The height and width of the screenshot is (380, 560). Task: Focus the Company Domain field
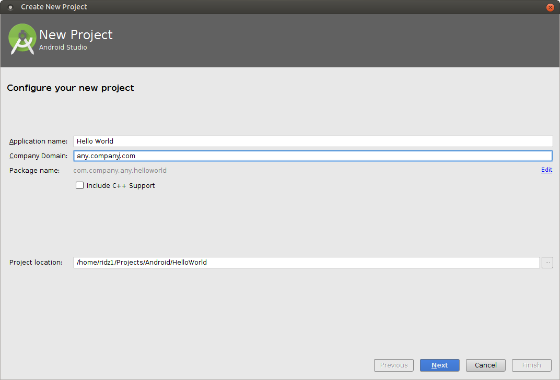(x=313, y=156)
